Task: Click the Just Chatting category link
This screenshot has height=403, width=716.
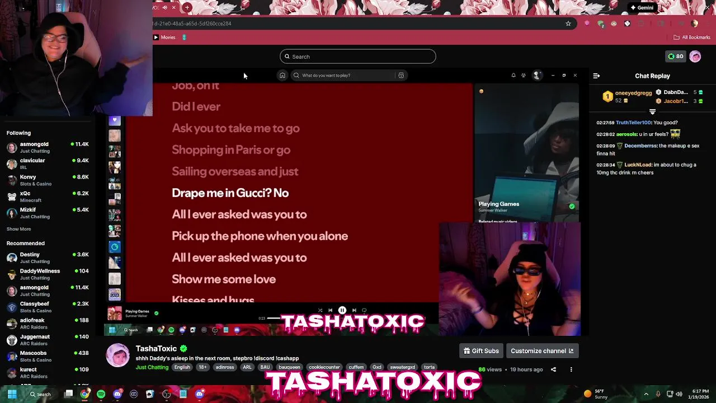Action: pos(152,367)
